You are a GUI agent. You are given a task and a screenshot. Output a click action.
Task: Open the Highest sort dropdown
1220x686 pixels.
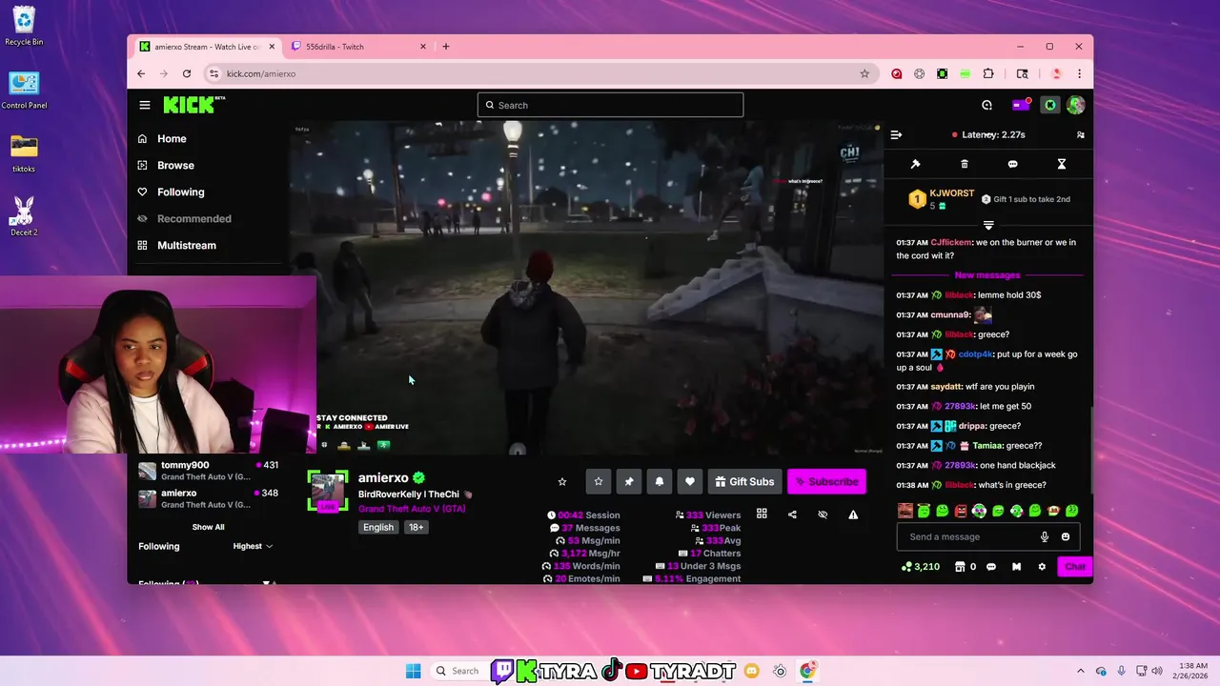pos(253,546)
